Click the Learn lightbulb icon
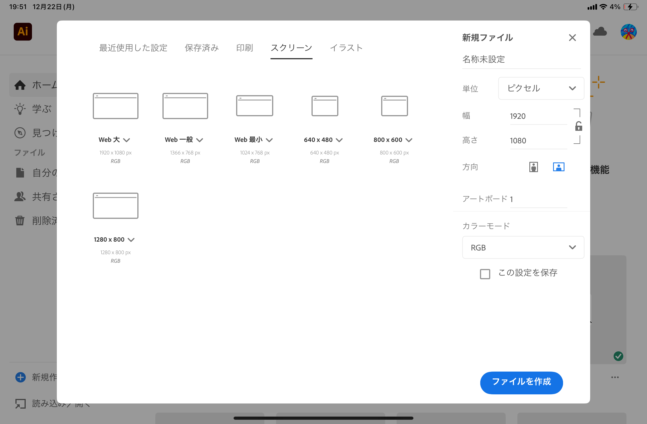 click(20, 109)
